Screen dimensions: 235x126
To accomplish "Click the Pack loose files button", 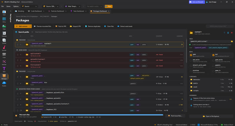I will point(175,116).
